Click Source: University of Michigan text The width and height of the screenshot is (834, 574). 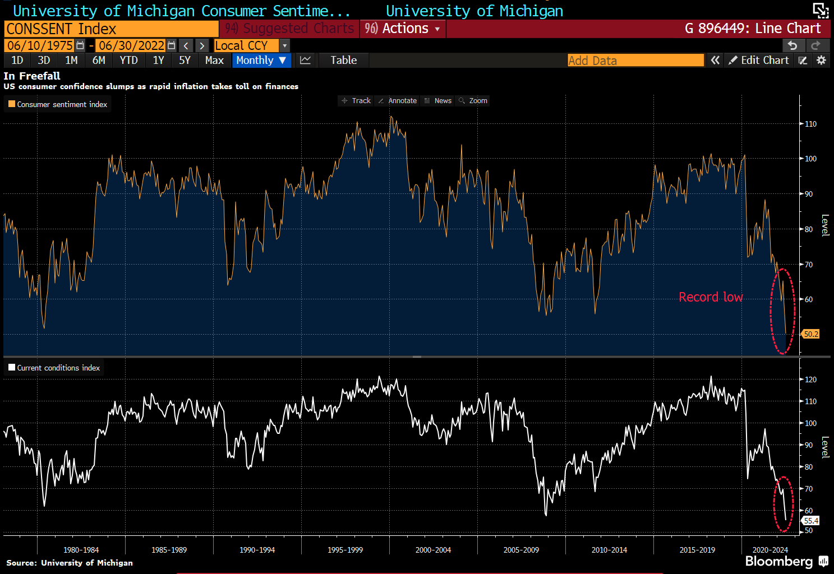coord(70,563)
